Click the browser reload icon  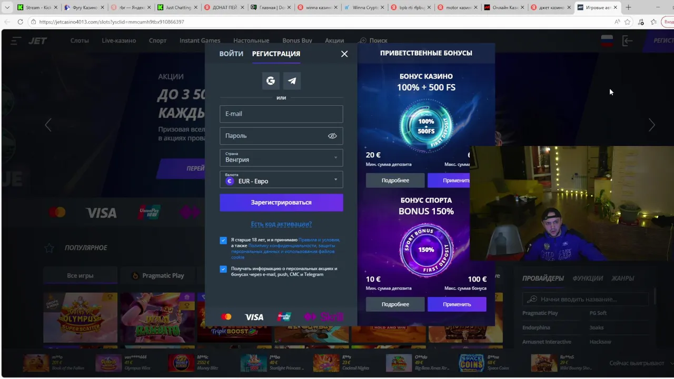(x=20, y=22)
